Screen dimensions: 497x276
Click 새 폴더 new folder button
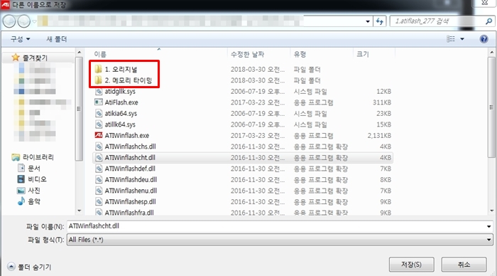(56, 38)
